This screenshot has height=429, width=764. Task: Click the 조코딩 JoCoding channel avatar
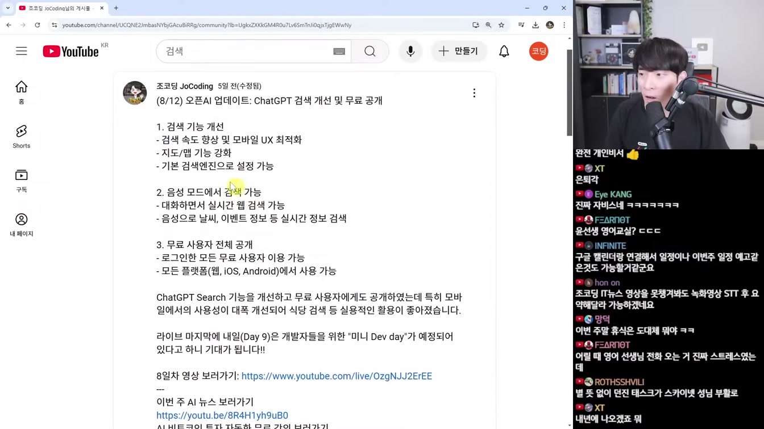pyautogui.click(x=135, y=93)
